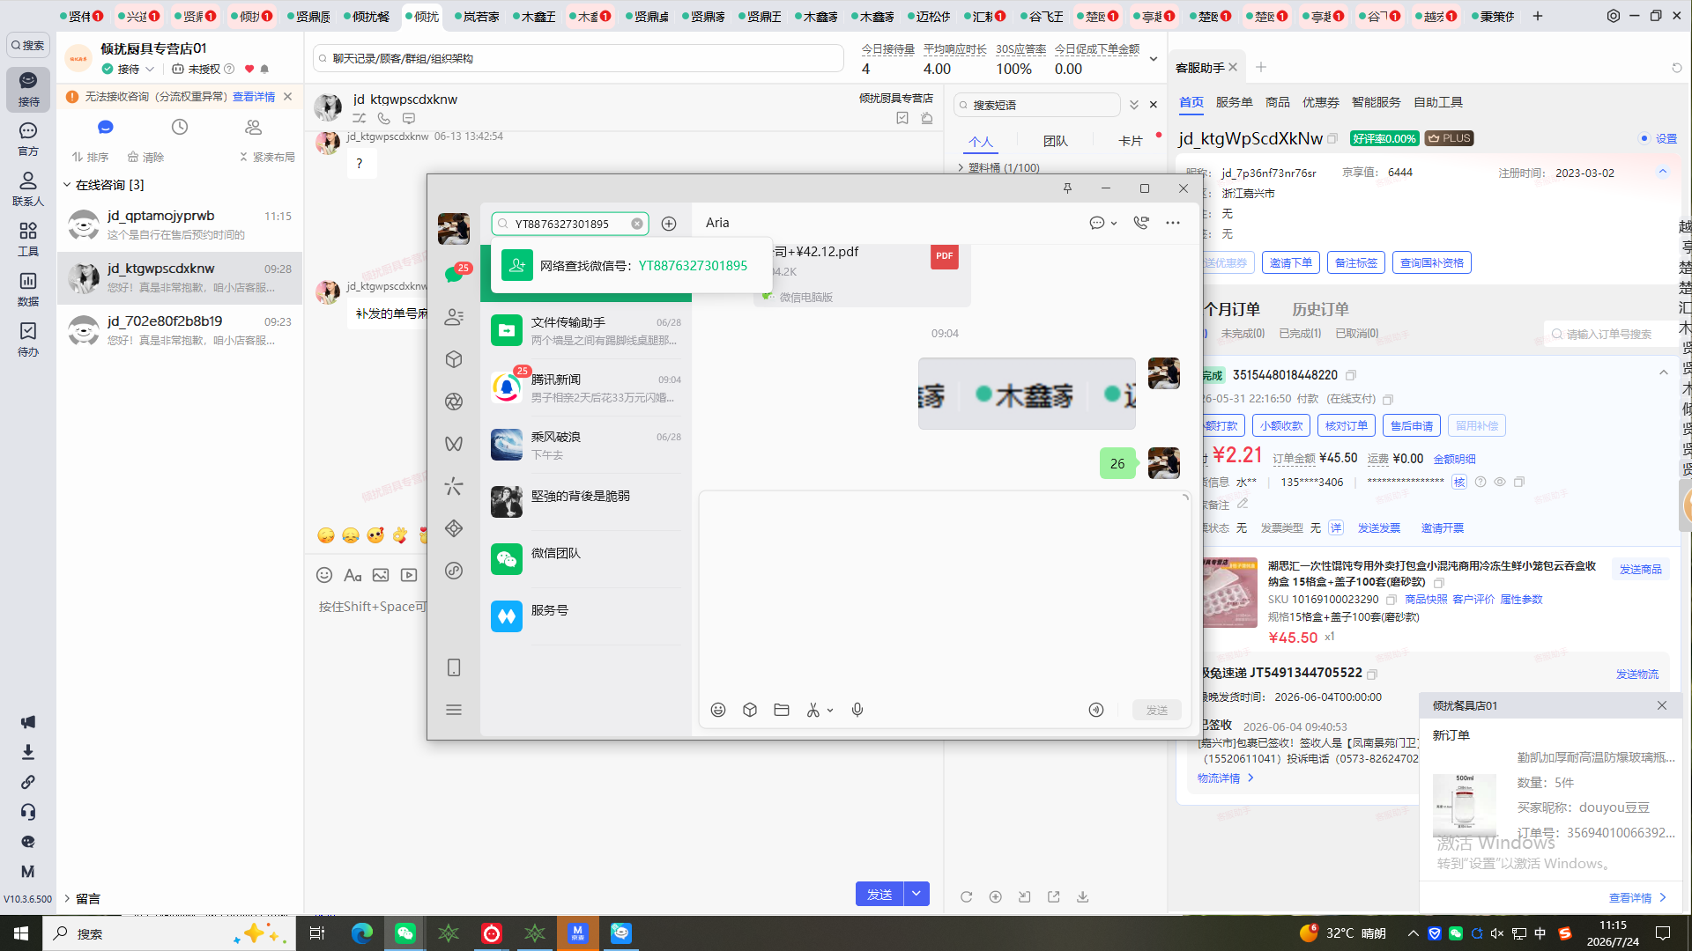This screenshot has height=951, width=1692.
Task: Open WeChat emoji picker in message toolbar
Action: click(x=718, y=710)
